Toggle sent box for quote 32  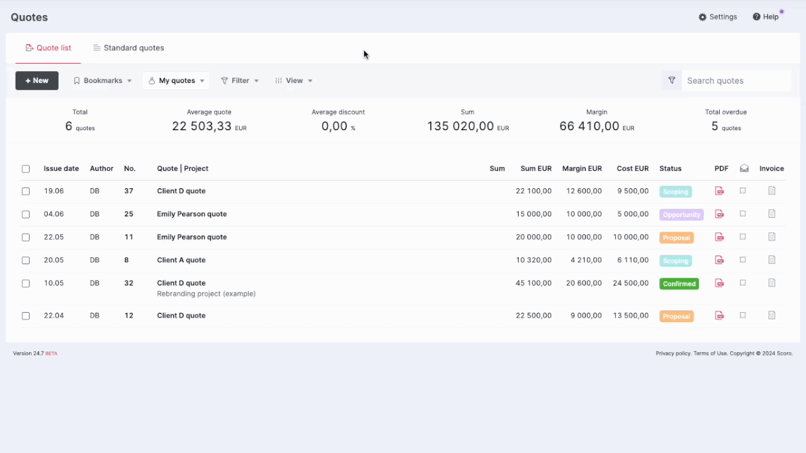(x=743, y=283)
